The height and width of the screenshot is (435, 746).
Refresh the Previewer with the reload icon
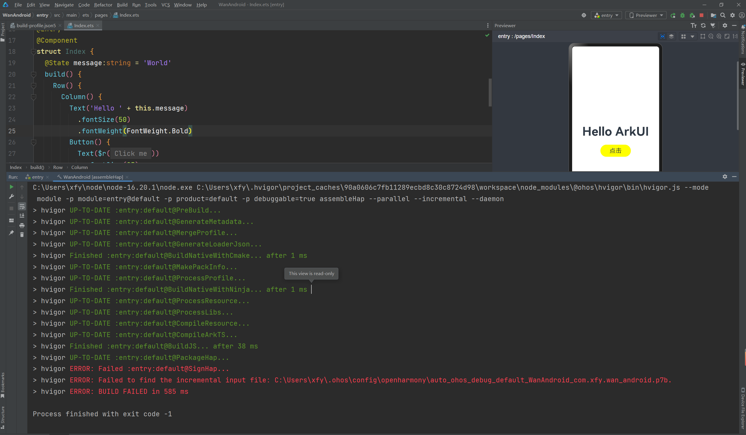(703, 25)
